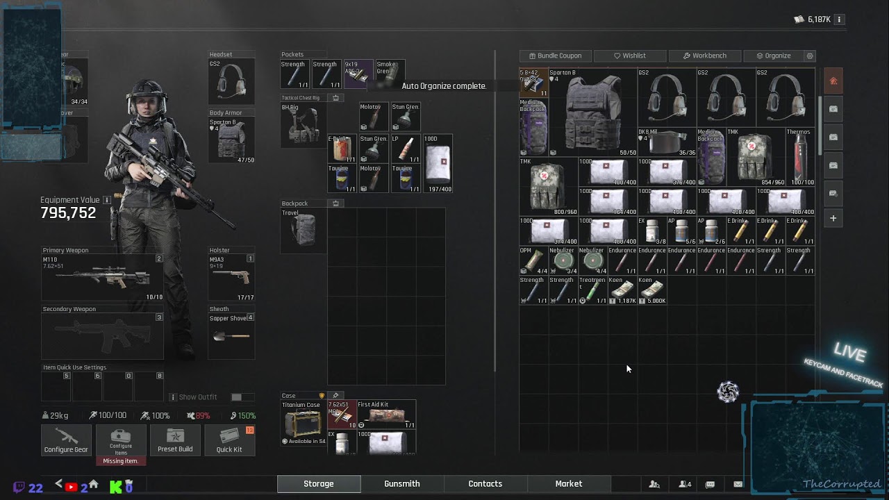The height and width of the screenshot is (500, 889).
Task: Select the Sapper Shovel in Sheath slot
Action: point(231,337)
